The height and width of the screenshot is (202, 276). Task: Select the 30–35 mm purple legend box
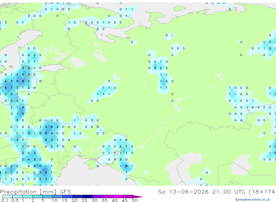pyautogui.click(x=98, y=196)
